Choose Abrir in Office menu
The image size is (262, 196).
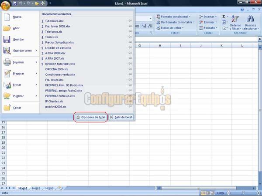(x=21, y=28)
